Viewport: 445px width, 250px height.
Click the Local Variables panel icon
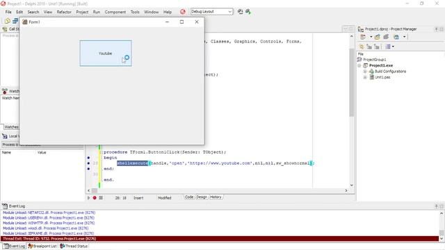pyautogui.click(x=5, y=136)
